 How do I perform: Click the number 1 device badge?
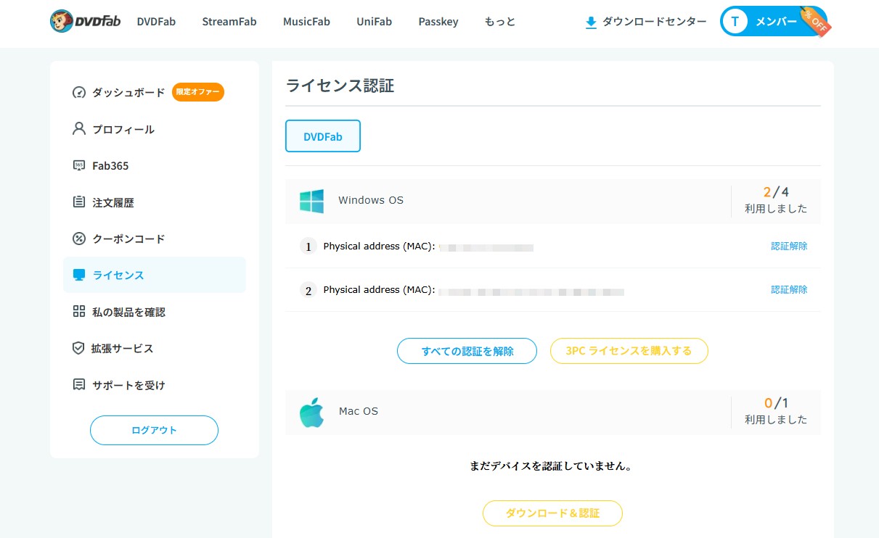308,247
